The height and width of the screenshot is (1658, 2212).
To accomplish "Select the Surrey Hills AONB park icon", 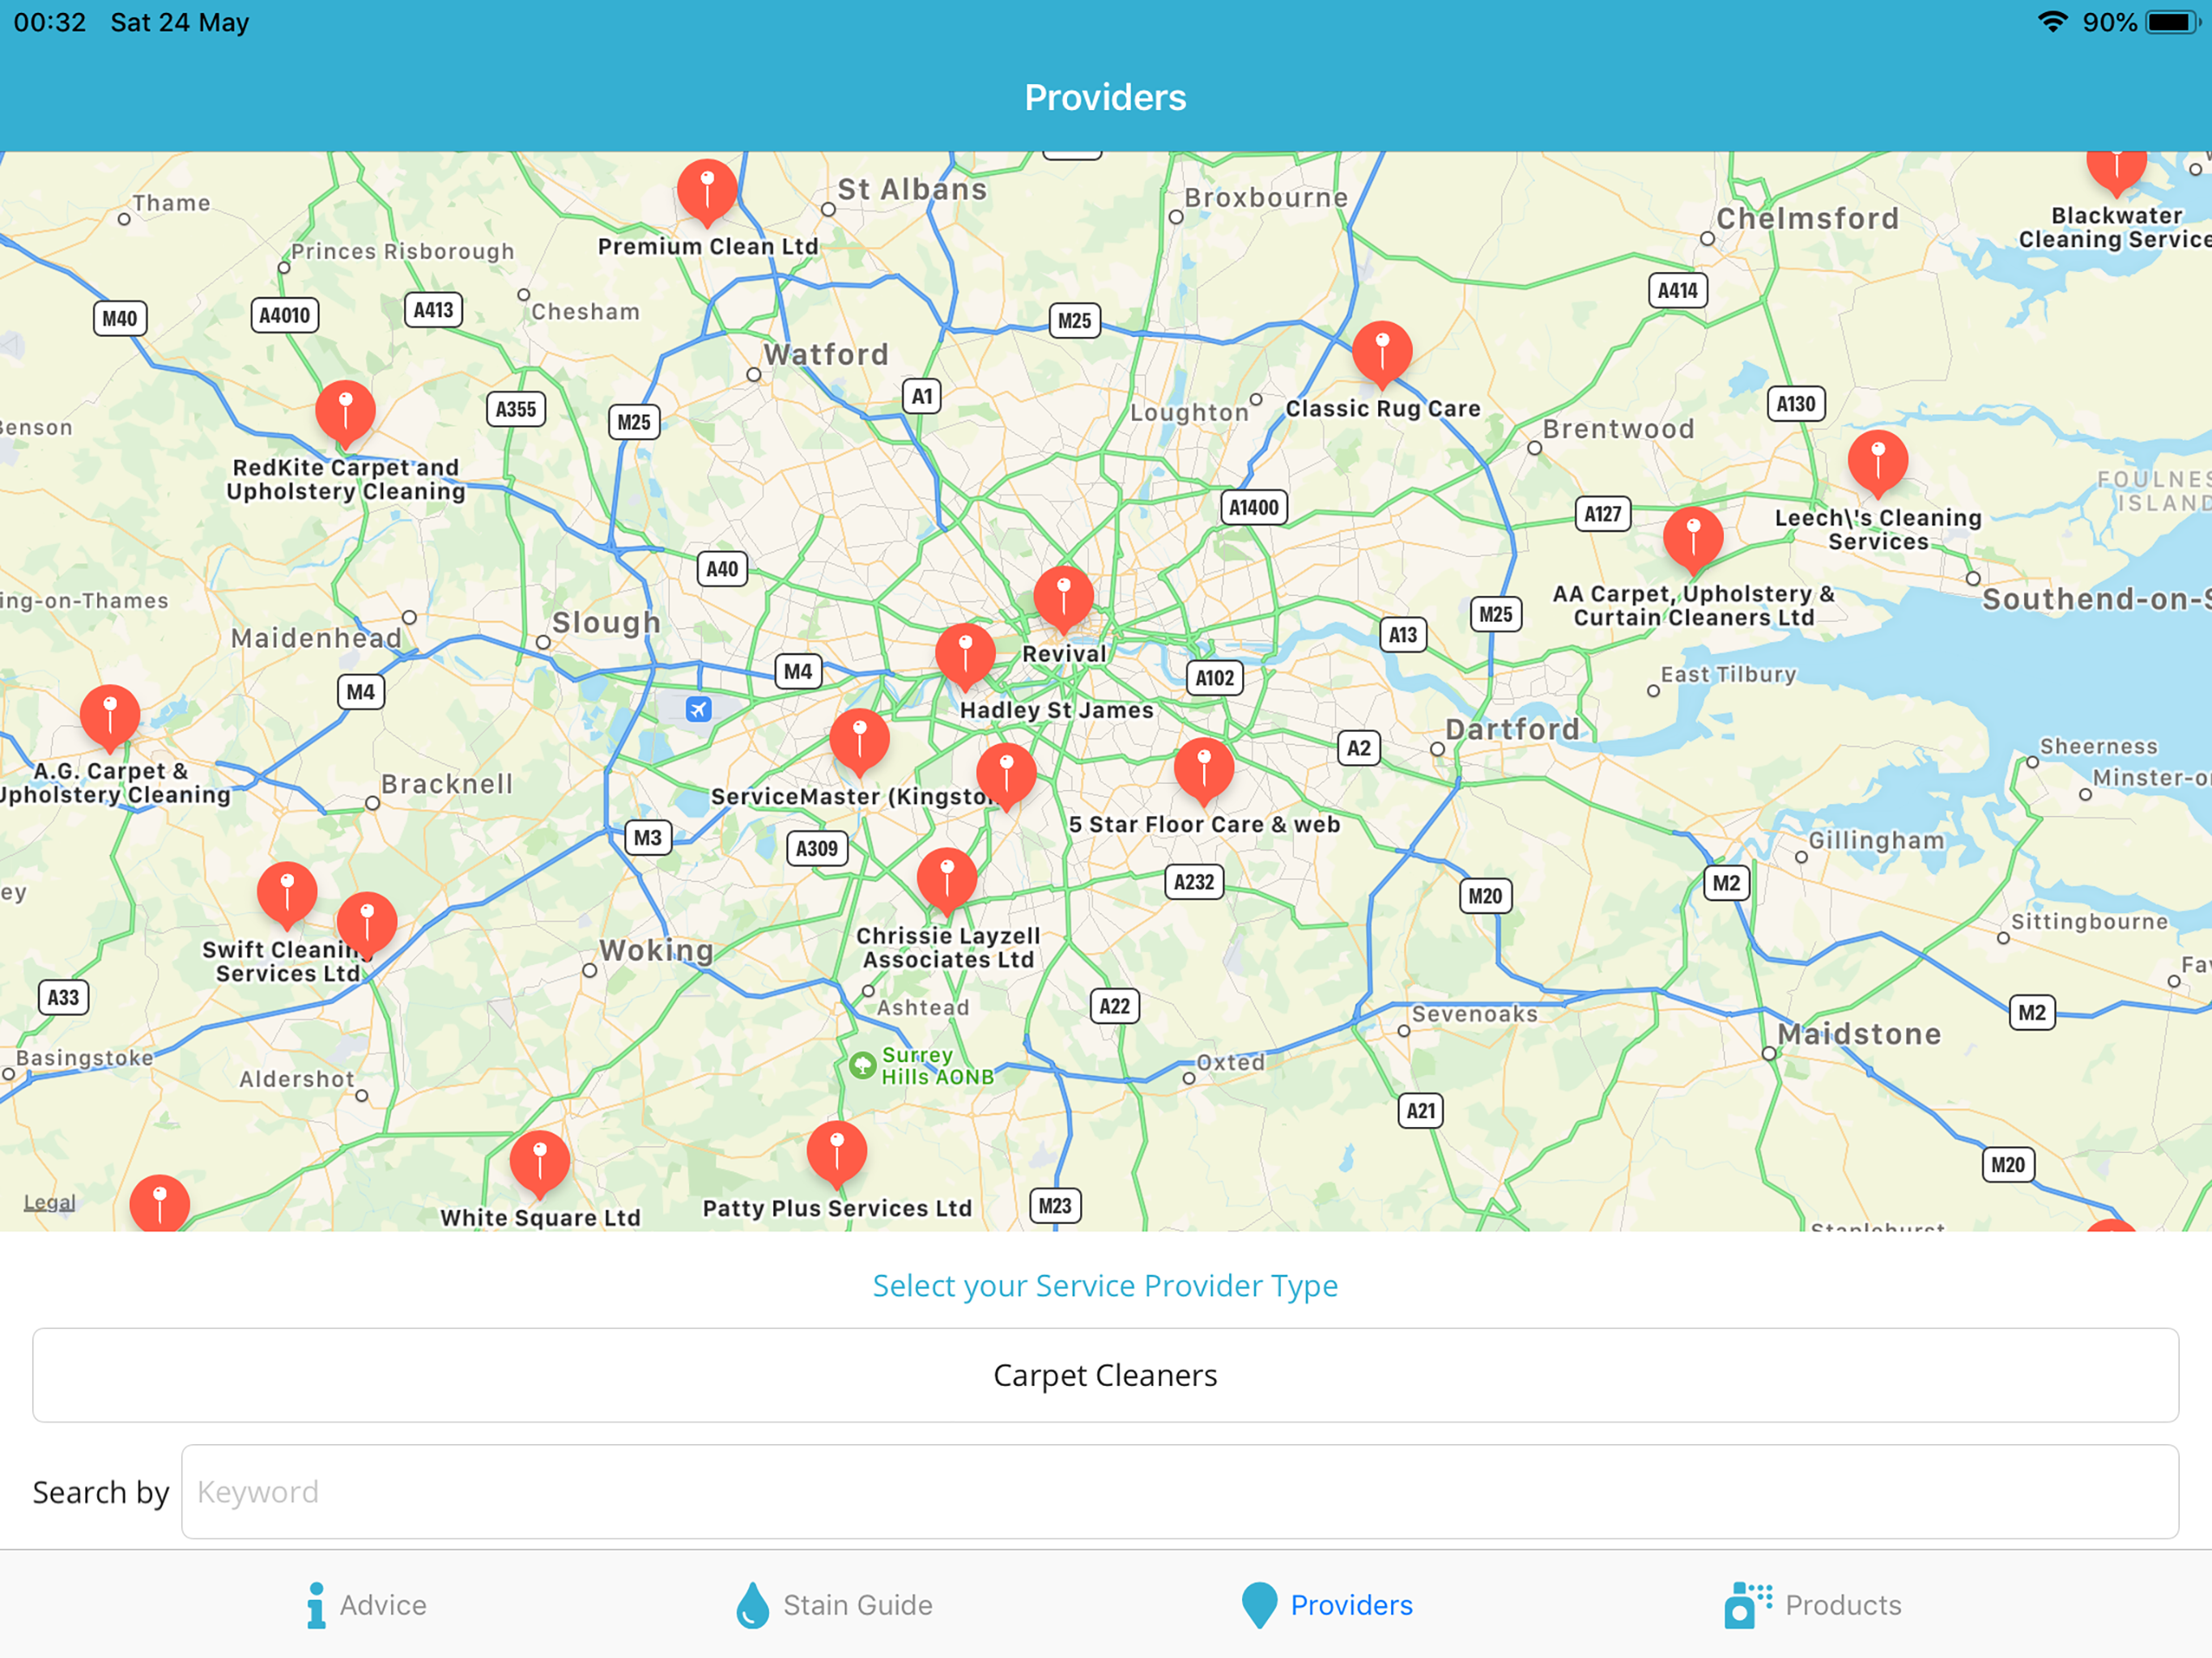I will point(862,1065).
